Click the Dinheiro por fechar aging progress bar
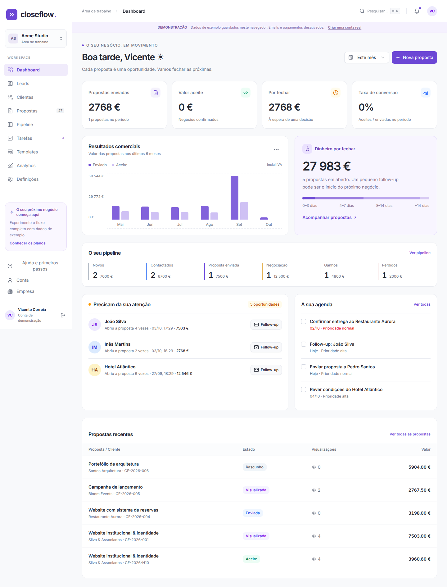The image size is (447, 587). coord(366,198)
